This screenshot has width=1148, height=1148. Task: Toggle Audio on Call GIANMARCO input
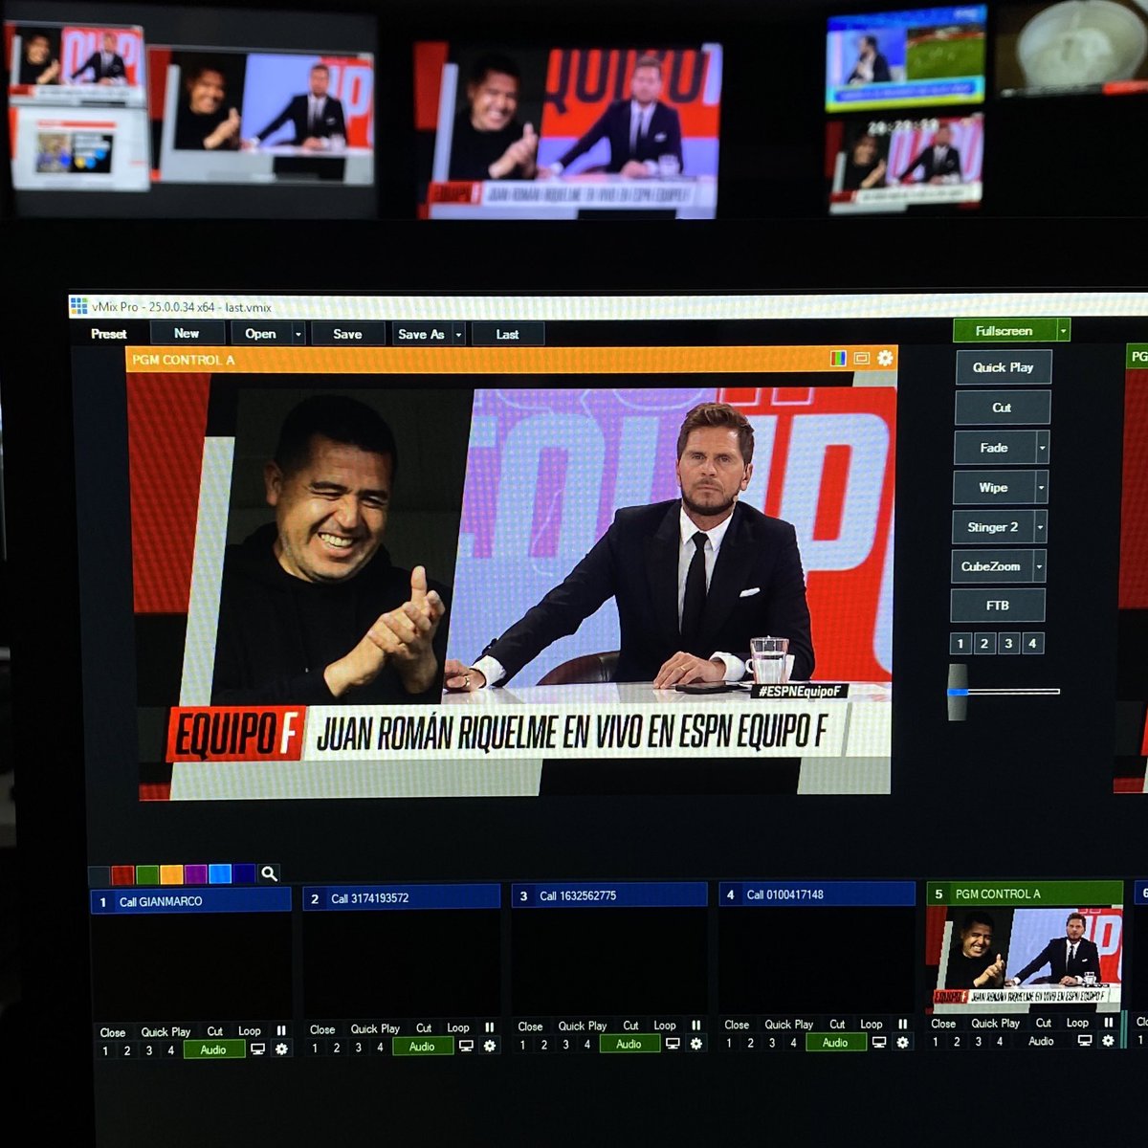click(x=213, y=1049)
